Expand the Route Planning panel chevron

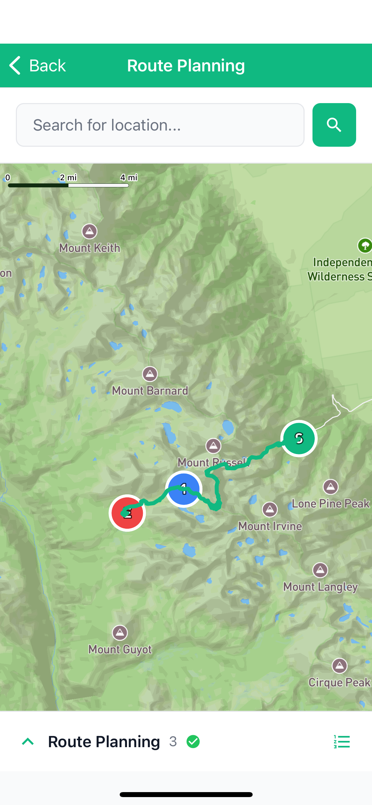pyautogui.click(x=28, y=742)
